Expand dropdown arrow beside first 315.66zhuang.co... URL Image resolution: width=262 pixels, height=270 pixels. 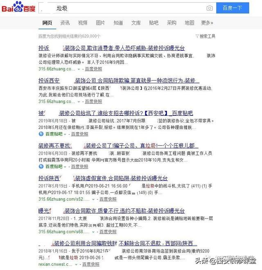click(x=79, y=69)
